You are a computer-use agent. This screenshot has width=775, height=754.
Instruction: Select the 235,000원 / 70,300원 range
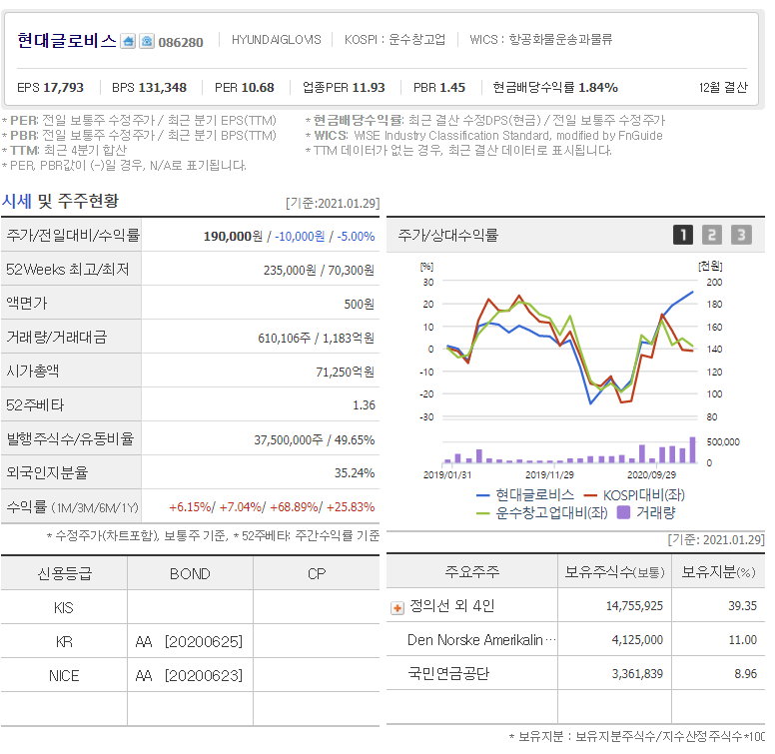click(319, 271)
